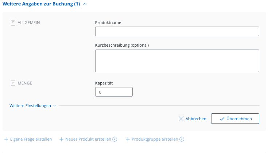
Task: Cancel with the Abbrechen button
Action: (192, 119)
